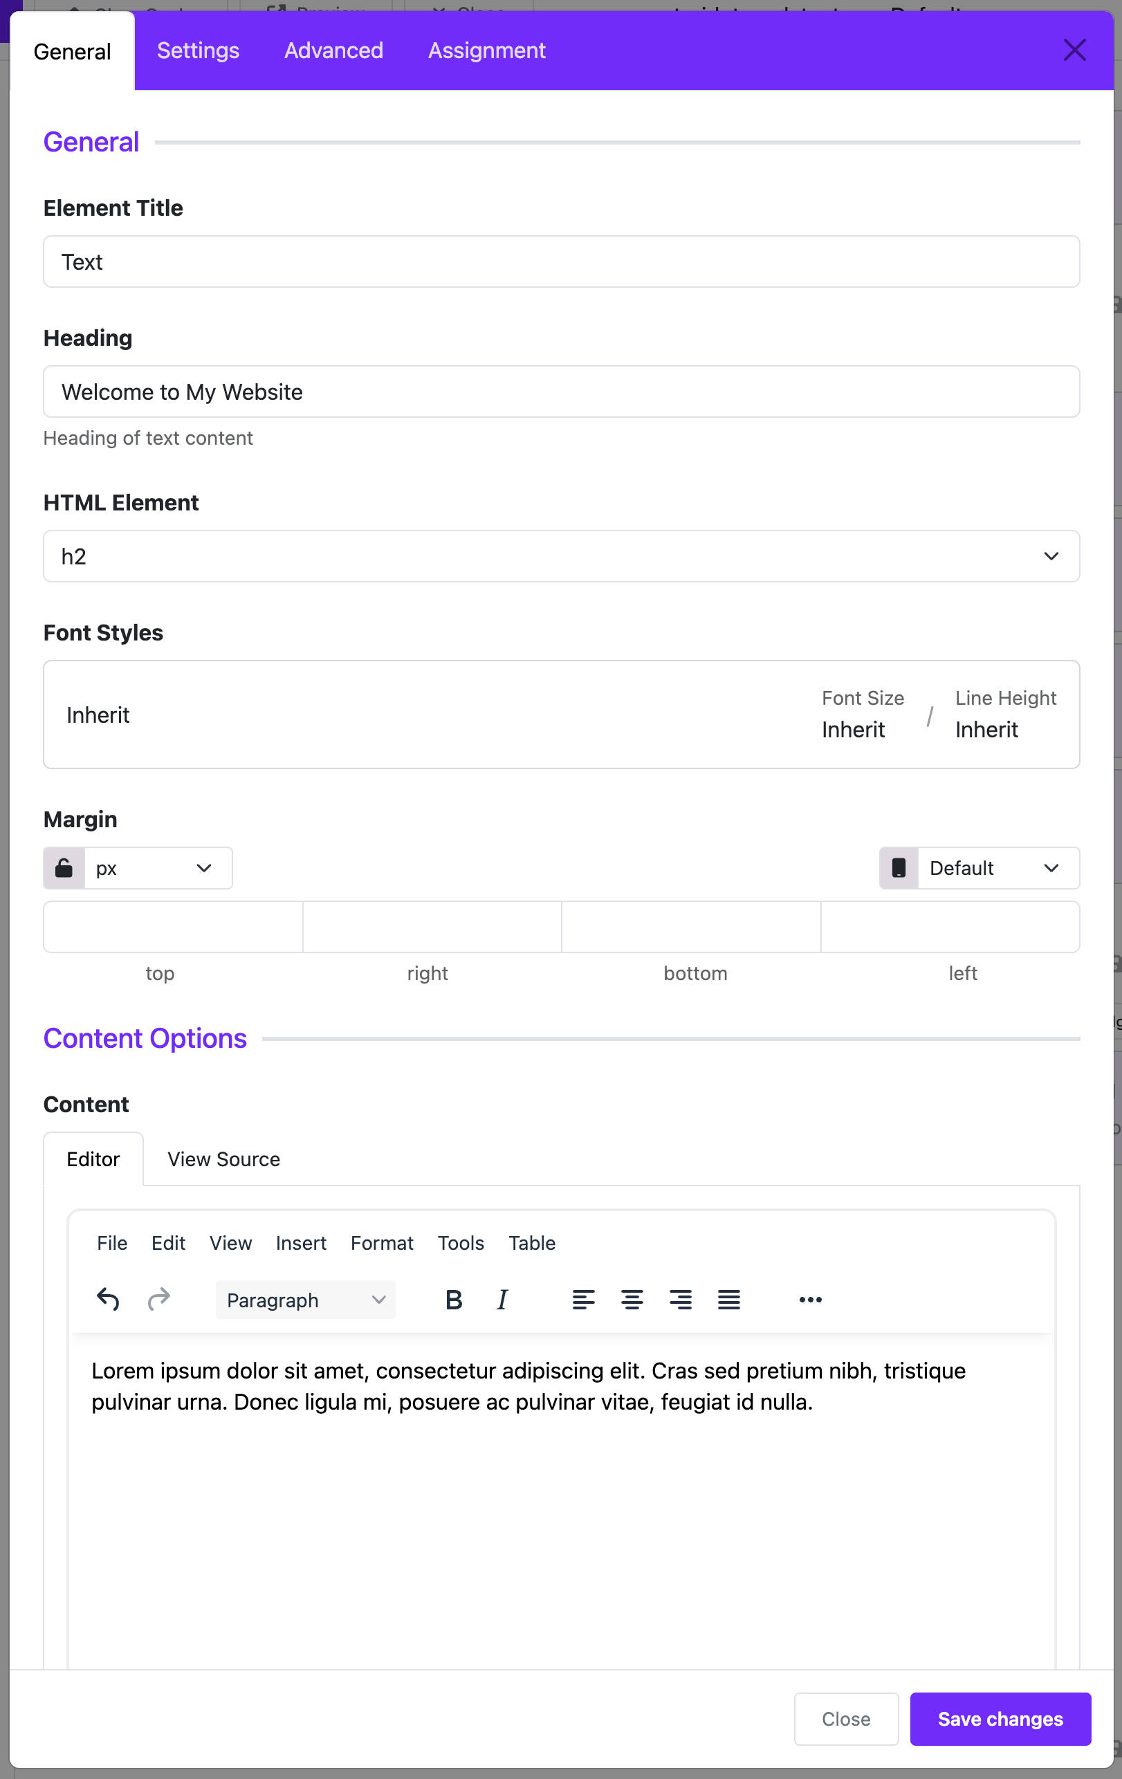
Task: Close the dialog with the X icon
Action: tap(1074, 50)
